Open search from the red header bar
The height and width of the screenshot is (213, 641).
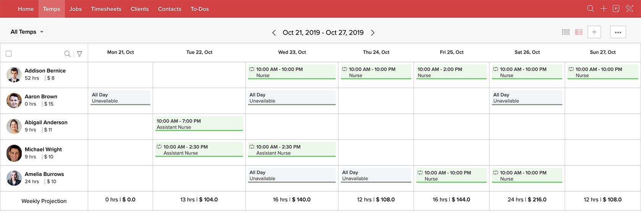click(590, 8)
